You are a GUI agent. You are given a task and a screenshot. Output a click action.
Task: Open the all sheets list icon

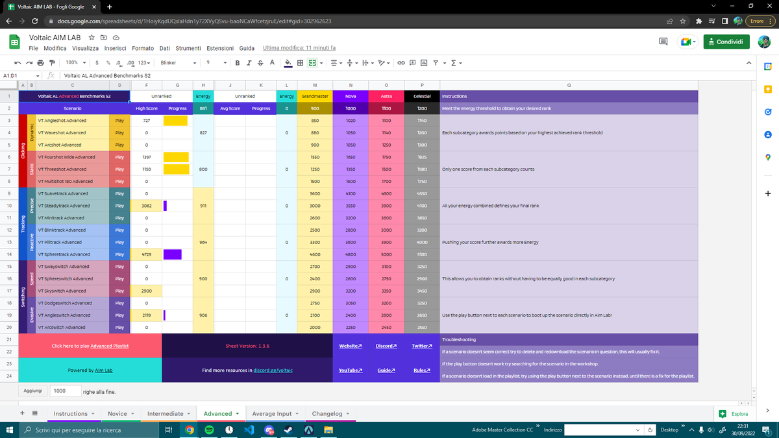pyautogui.click(x=34, y=413)
